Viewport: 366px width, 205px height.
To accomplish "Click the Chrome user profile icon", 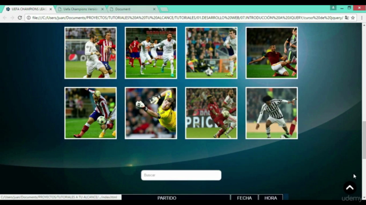I will tap(333, 7).
